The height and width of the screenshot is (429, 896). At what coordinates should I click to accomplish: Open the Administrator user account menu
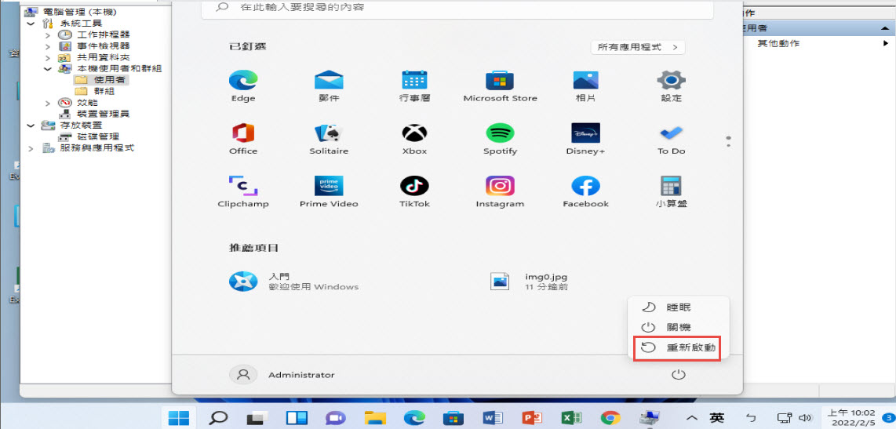tap(282, 376)
